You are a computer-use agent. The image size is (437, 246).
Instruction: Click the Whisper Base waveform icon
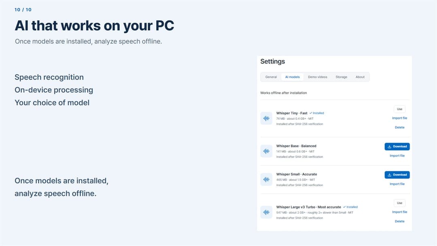click(266, 151)
